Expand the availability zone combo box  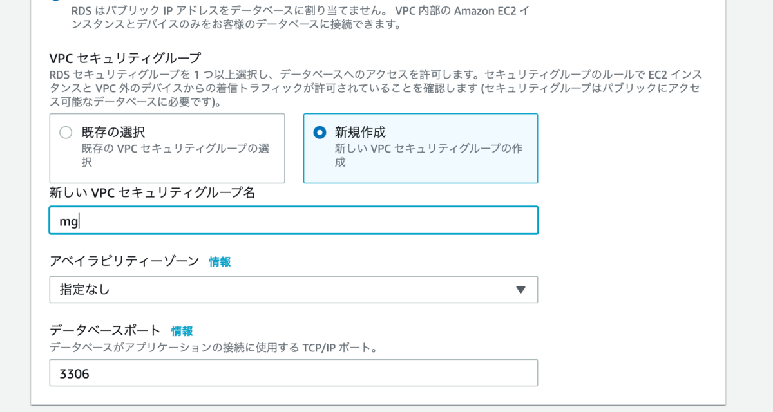[293, 289]
